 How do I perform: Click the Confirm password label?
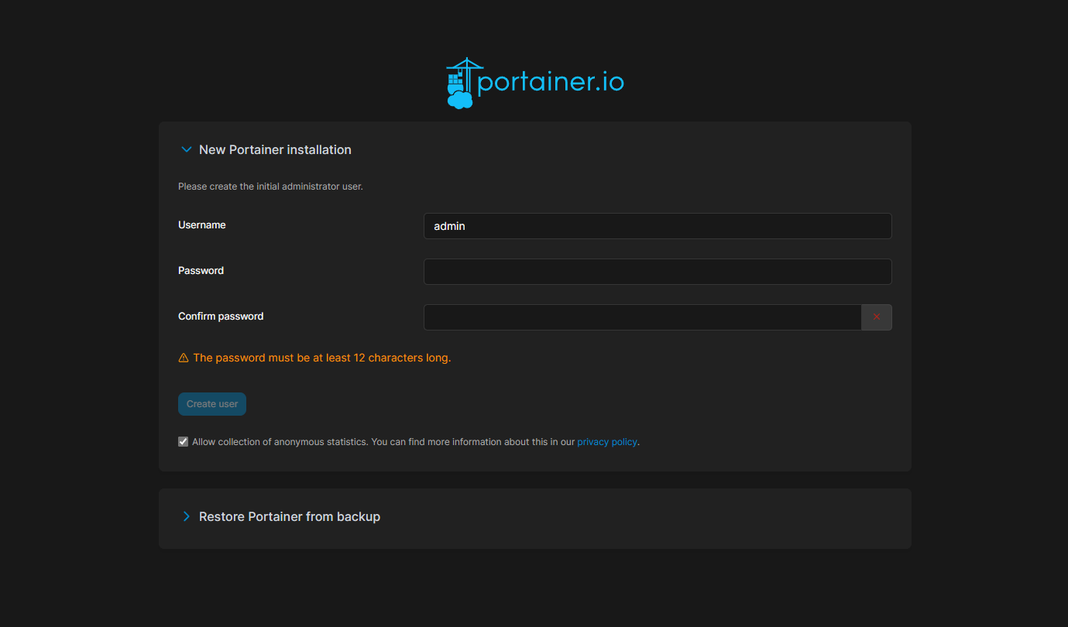click(x=221, y=317)
